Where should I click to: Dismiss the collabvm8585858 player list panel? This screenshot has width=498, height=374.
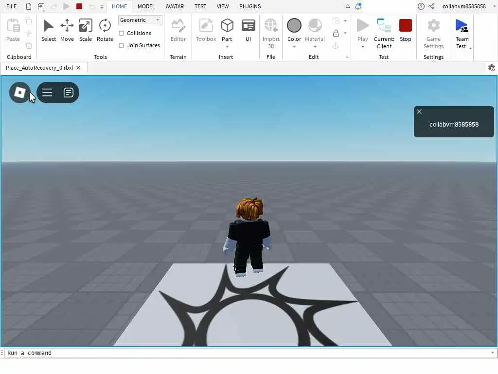pos(419,112)
